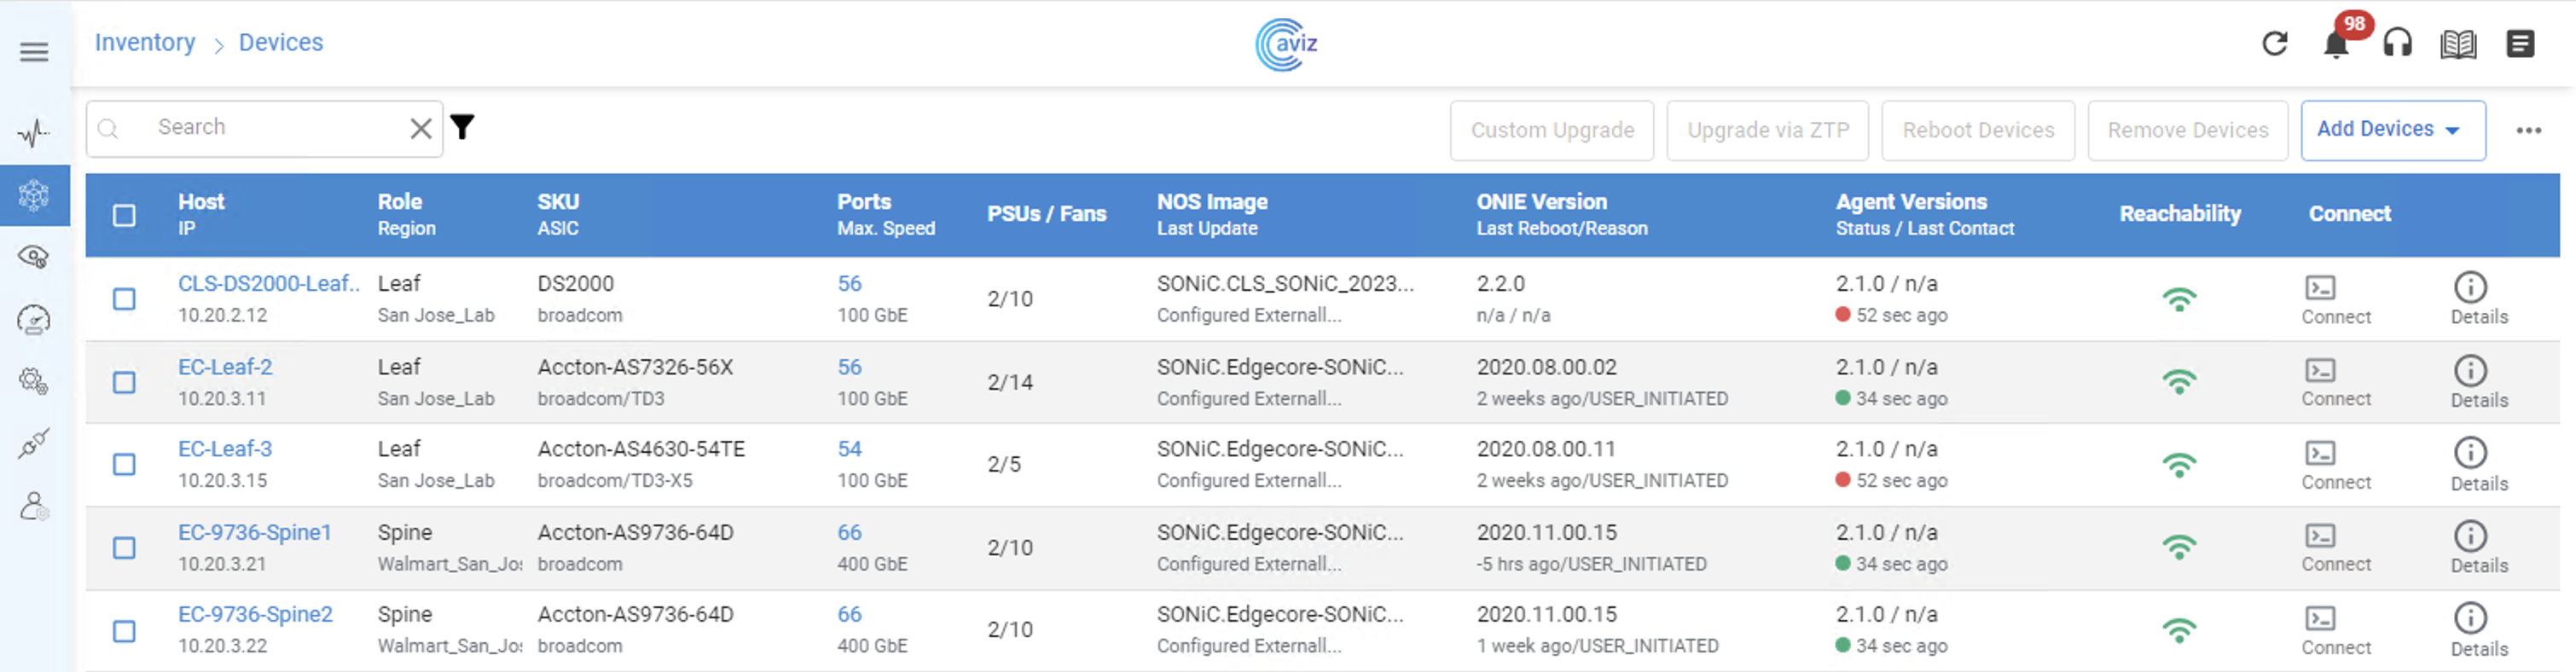The height and width of the screenshot is (672, 2576).
Task: Open the EC-9736-Spine2 host link
Action: tap(255, 615)
